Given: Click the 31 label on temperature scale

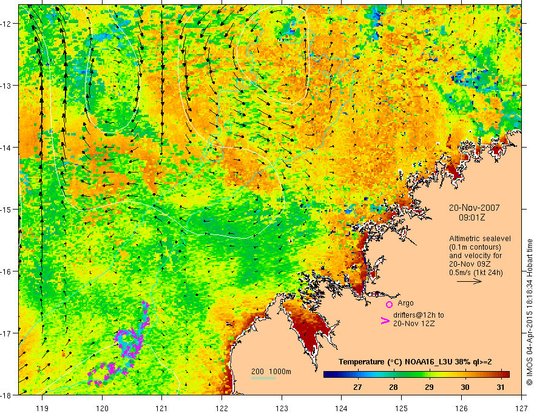Looking at the screenshot, I should click(500, 387).
